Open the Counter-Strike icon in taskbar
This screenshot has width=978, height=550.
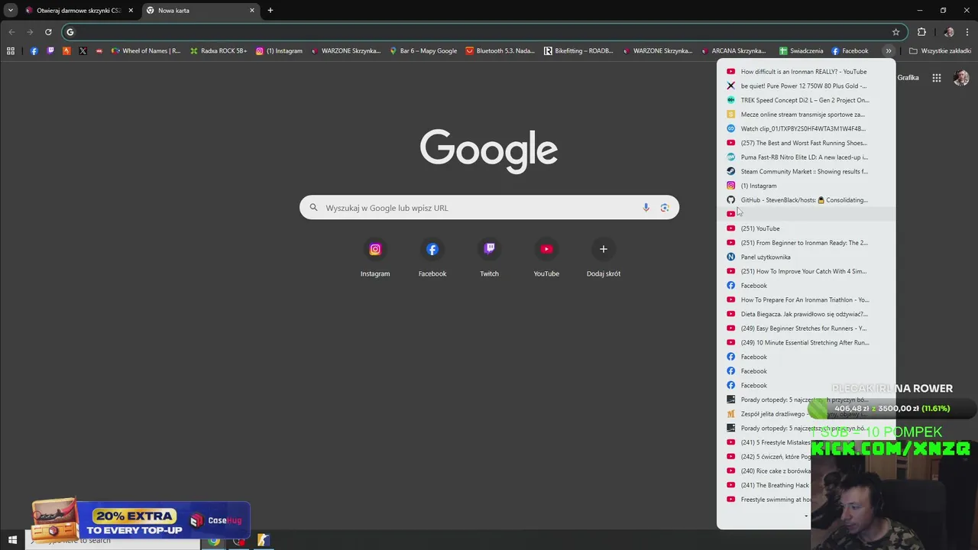(263, 541)
